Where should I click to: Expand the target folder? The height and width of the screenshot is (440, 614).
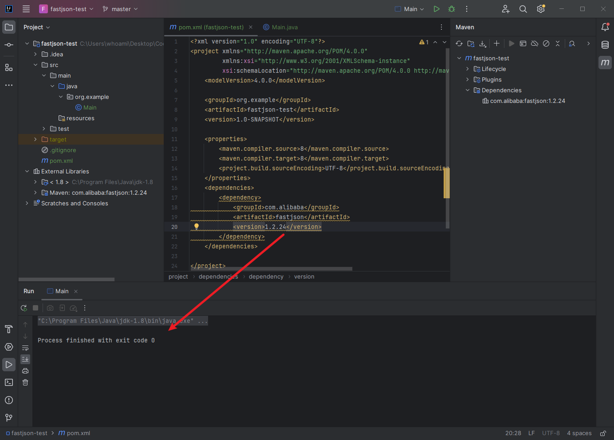pos(35,139)
